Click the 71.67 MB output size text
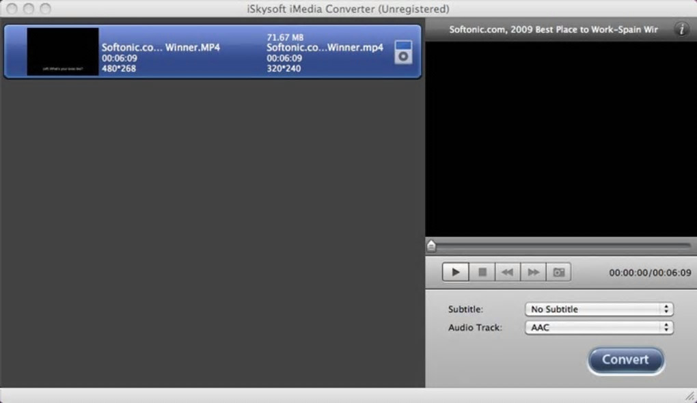The image size is (697, 403). pyautogui.click(x=285, y=38)
